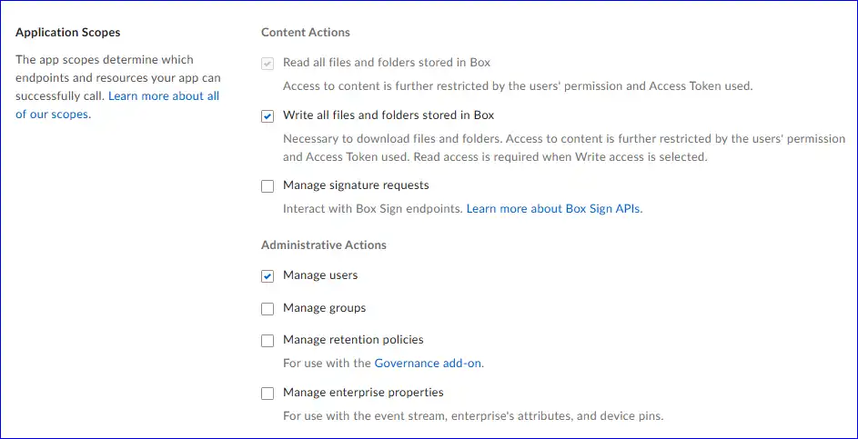Click the event stream and device pins description

tap(473, 416)
